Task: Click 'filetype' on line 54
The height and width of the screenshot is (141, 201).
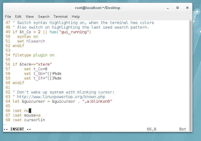Action: point(22,55)
